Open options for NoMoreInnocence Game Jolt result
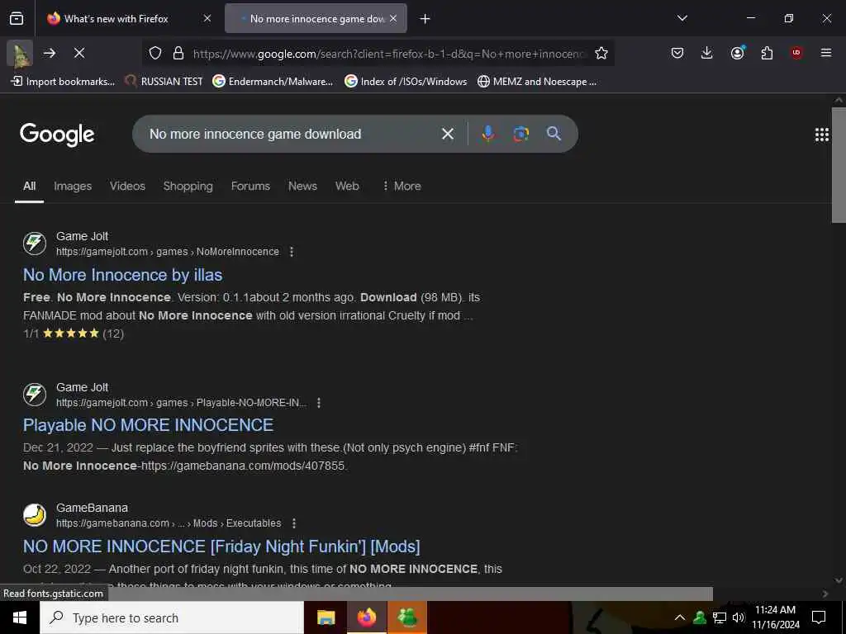The image size is (846, 634). [292, 252]
